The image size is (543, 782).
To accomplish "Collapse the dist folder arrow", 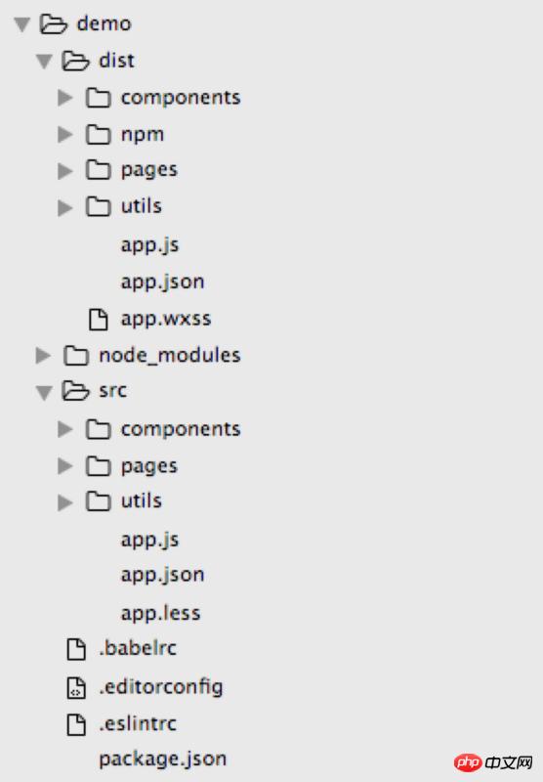I will click(44, 62).
